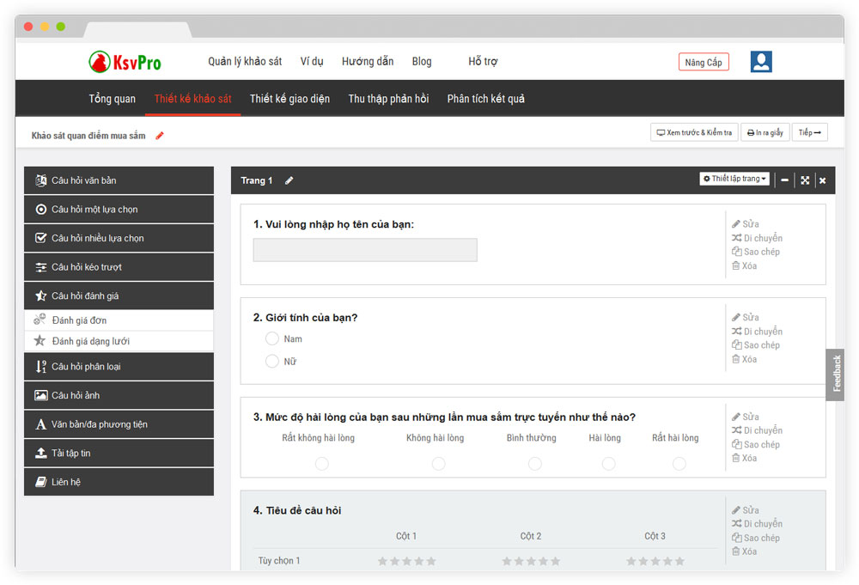Copy question 2 with Sao chép
The image size is (859, 585).
coord(755,345)
